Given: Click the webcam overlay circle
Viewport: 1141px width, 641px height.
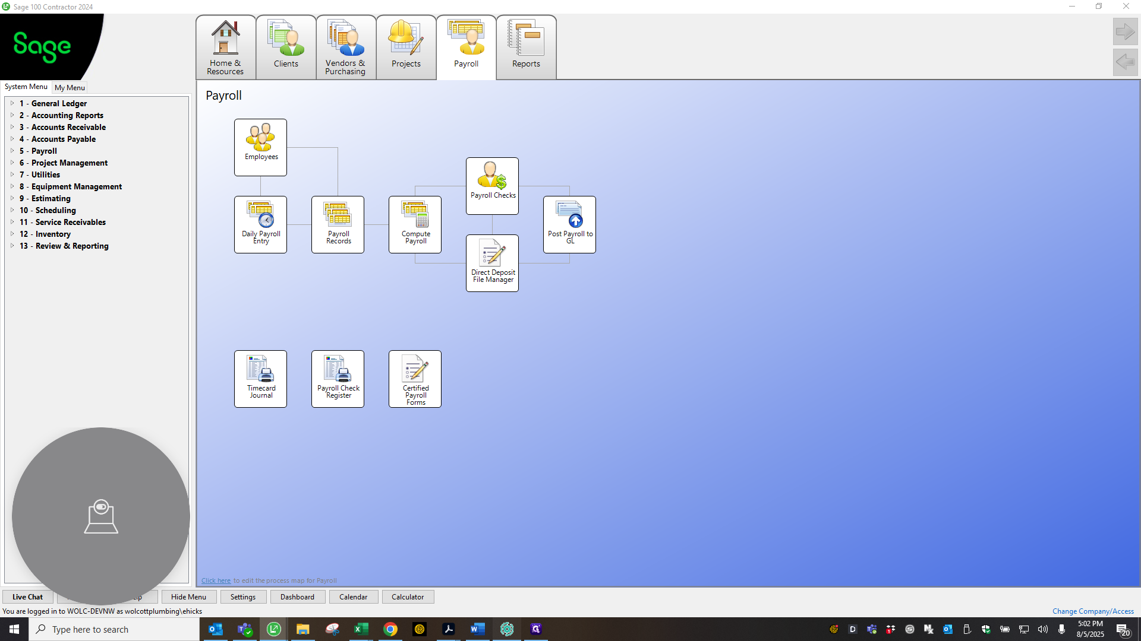Looking at the screenshot, I should pyautogui.click(x=101, y=516).
